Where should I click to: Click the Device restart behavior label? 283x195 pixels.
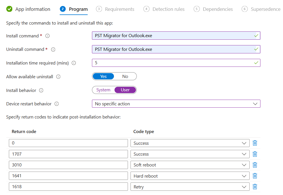tap(29, 104)
